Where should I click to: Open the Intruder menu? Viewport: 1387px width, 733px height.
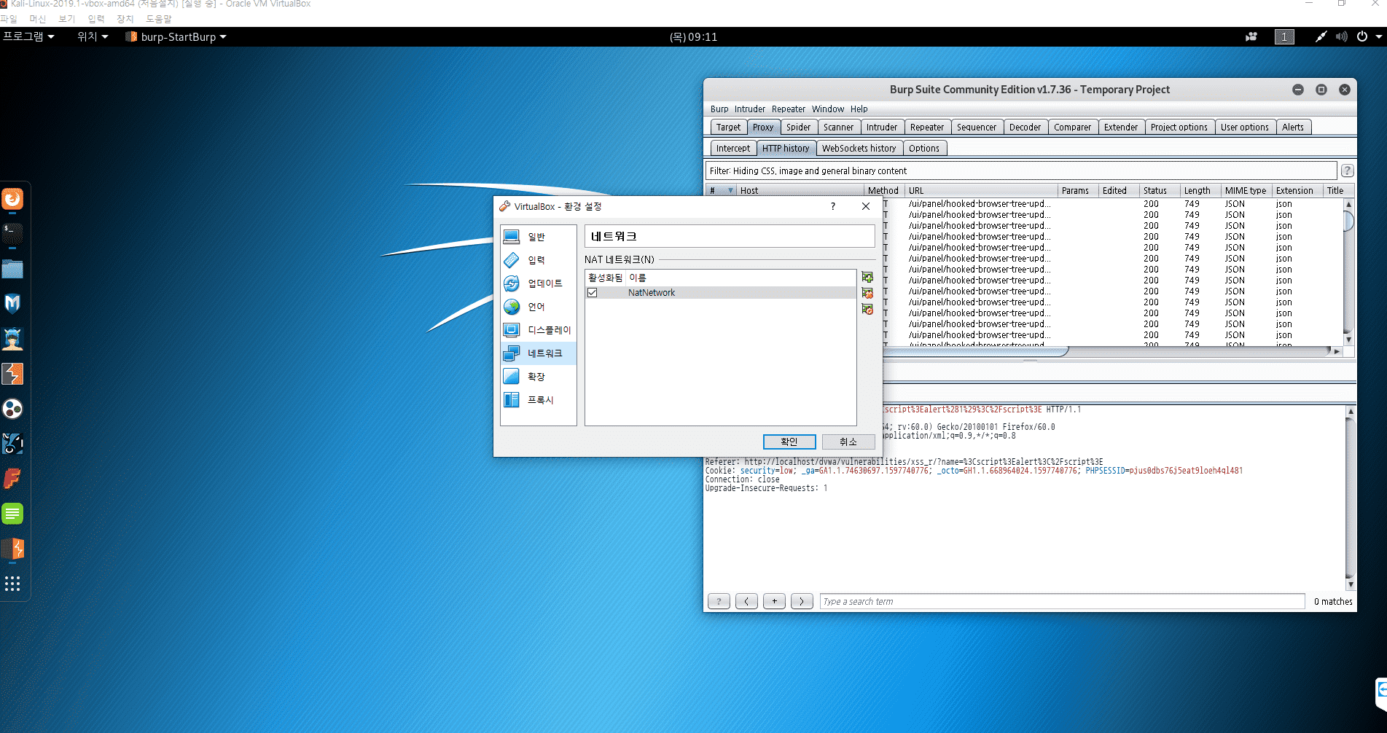point(750,109)
